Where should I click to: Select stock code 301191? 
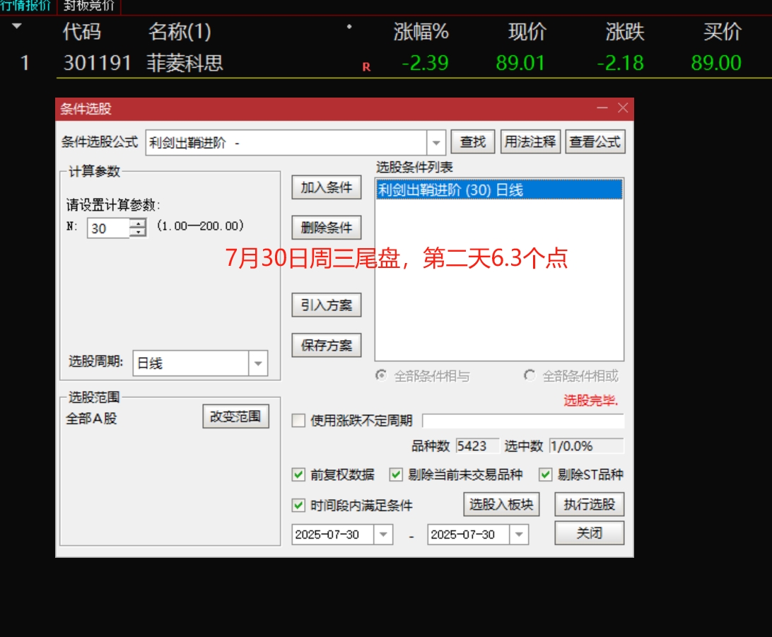(98, 63)
